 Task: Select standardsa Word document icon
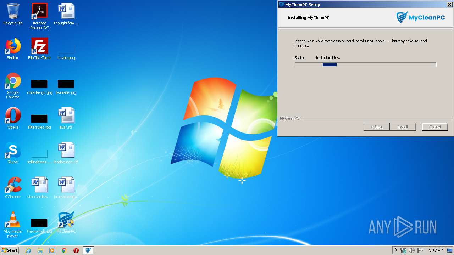pyautogui.click(x=39, y=188)
